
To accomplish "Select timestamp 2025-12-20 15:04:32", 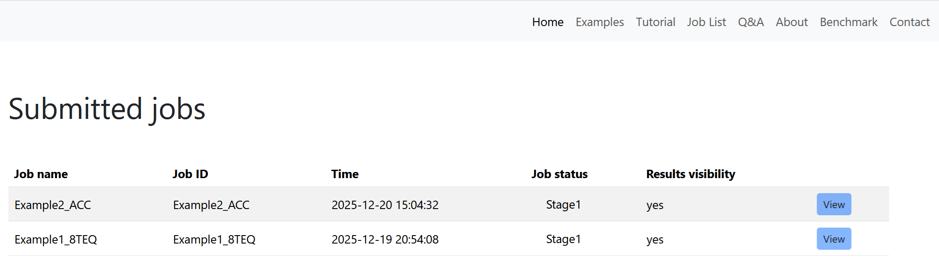I will pos(385,205).
